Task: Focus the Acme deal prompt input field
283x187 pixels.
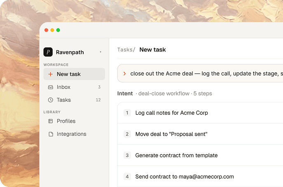Action: (x=200, y=73)
